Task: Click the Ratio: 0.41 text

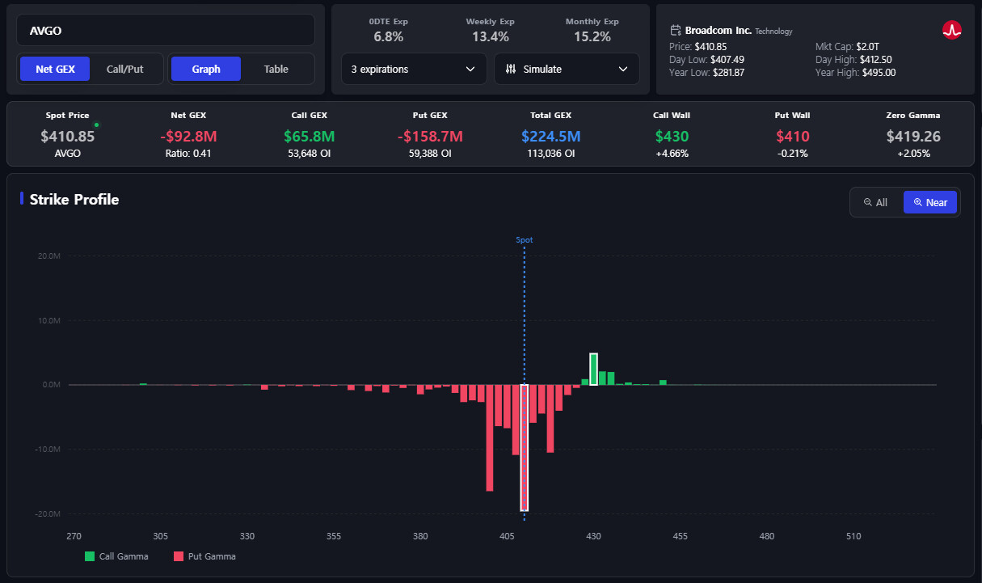Action: [x=189, y=154]
